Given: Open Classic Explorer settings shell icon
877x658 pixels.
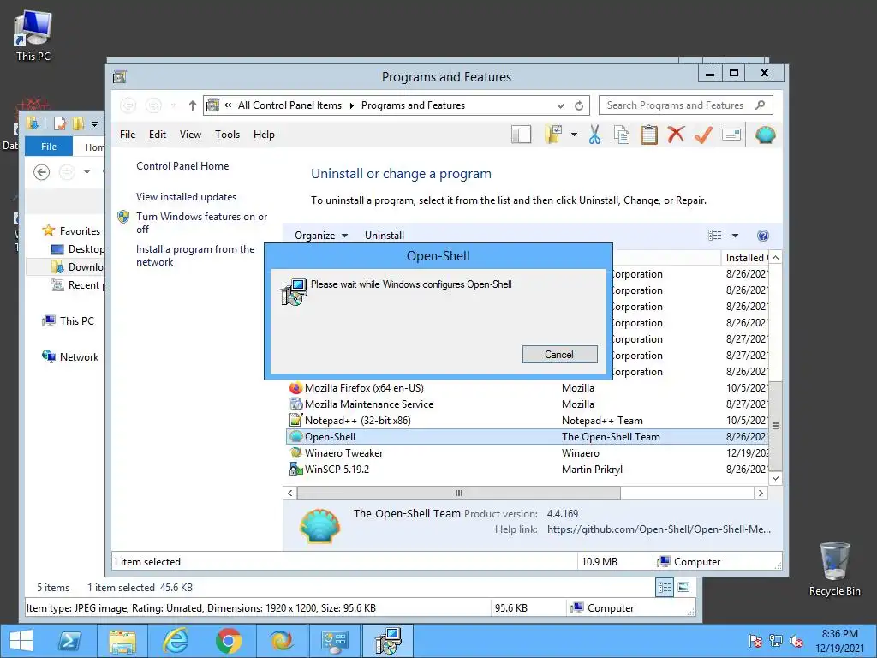Looking at the screenshot, I should (765, 135).
